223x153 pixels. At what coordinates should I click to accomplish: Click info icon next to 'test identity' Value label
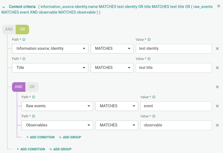coord(149,40)
